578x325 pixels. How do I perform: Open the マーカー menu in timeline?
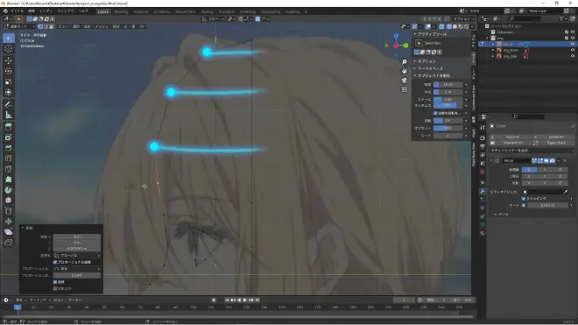point(74,300)
